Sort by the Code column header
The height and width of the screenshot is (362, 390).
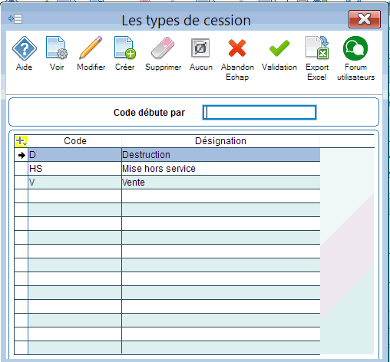click(x=74, y=141)
